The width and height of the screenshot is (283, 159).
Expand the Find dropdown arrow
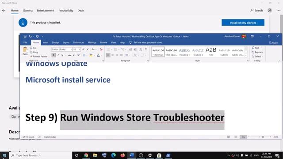tap(262, 48)
